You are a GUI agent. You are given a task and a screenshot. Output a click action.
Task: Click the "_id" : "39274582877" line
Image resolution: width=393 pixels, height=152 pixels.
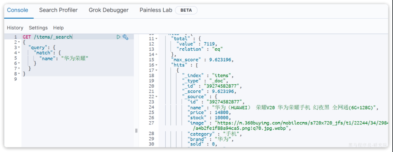click(212, 86)
